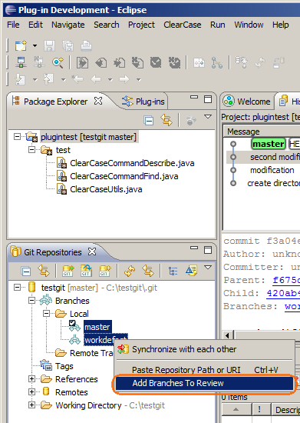The image size is (300, 423).
Task: Open the Window menu
Action: tap(249, 25)
